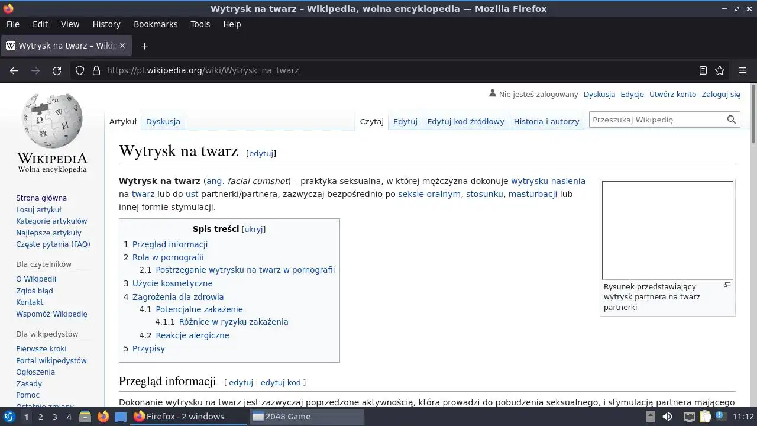Viewport: 757px width, 426px height.
Task: Click the Forward navigation arrow
Action: tap(35, 70)
